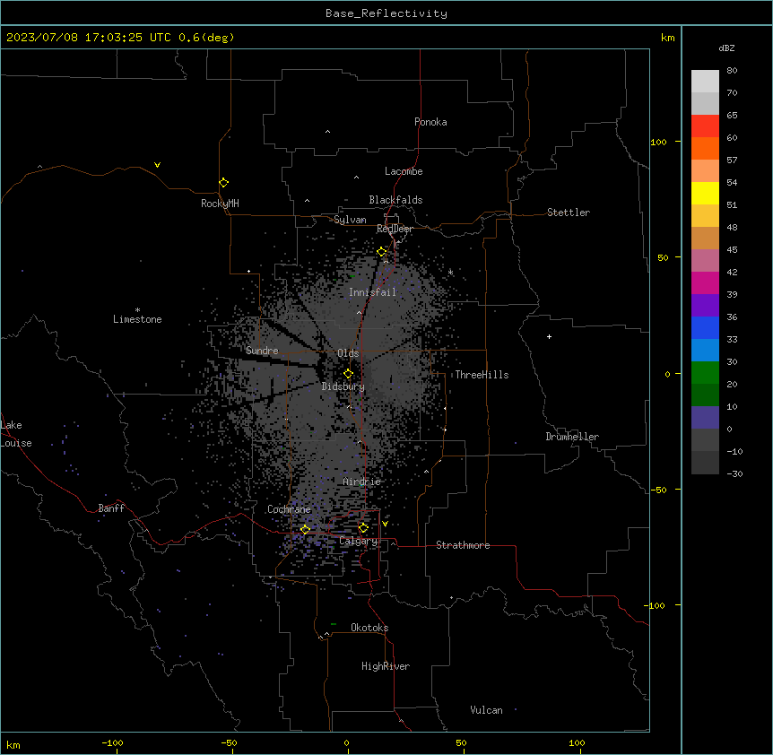
Task: Click the ThreeHills city label
Action: [x=482, y=375]
